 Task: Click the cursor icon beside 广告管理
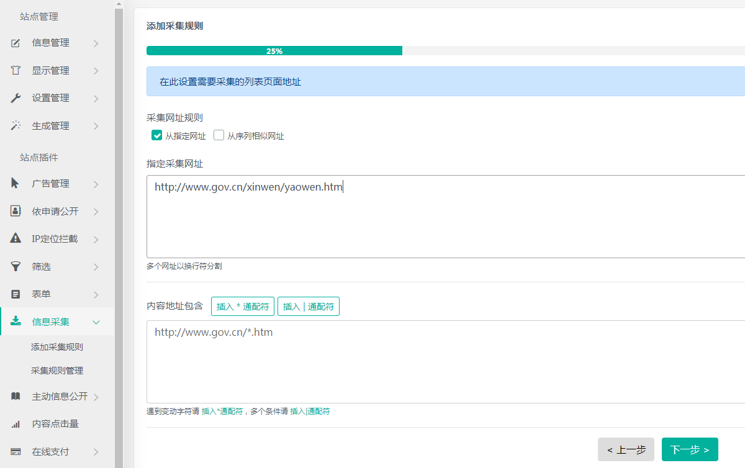(16, 184)
